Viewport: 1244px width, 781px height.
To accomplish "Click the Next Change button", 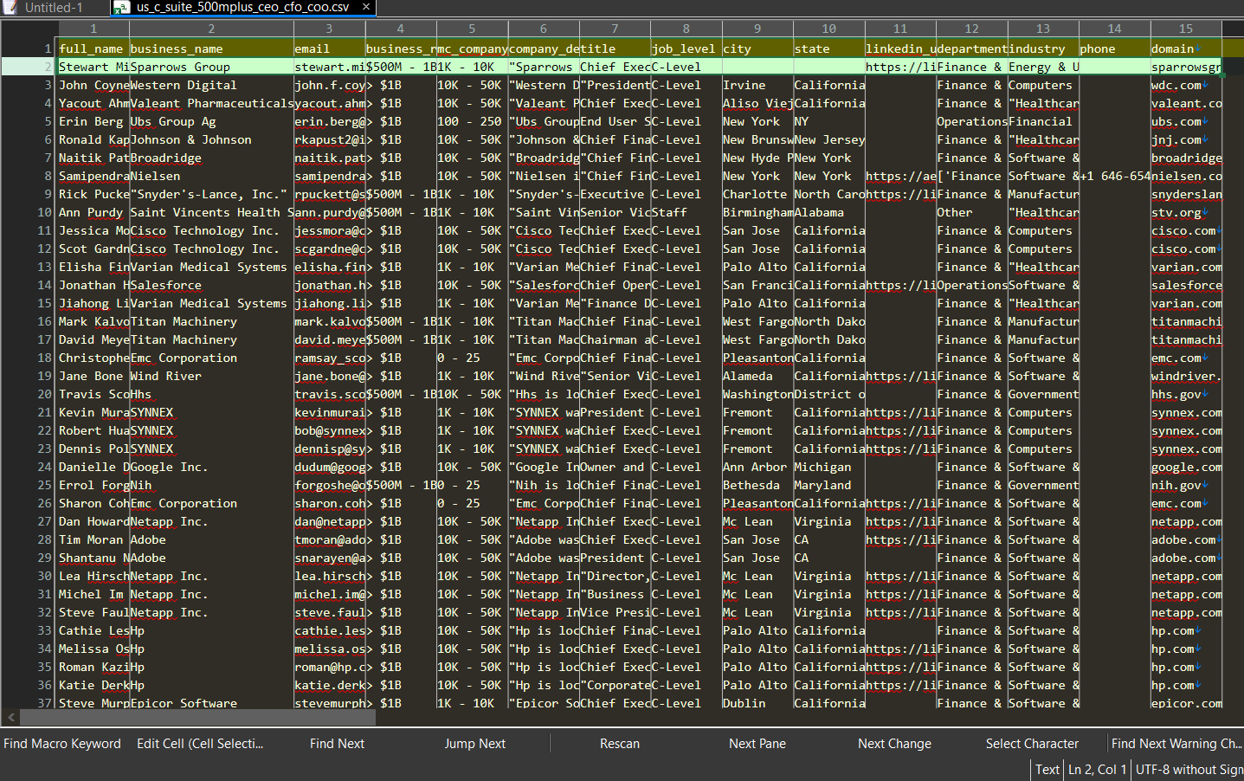I will click(x=894, y=744).
